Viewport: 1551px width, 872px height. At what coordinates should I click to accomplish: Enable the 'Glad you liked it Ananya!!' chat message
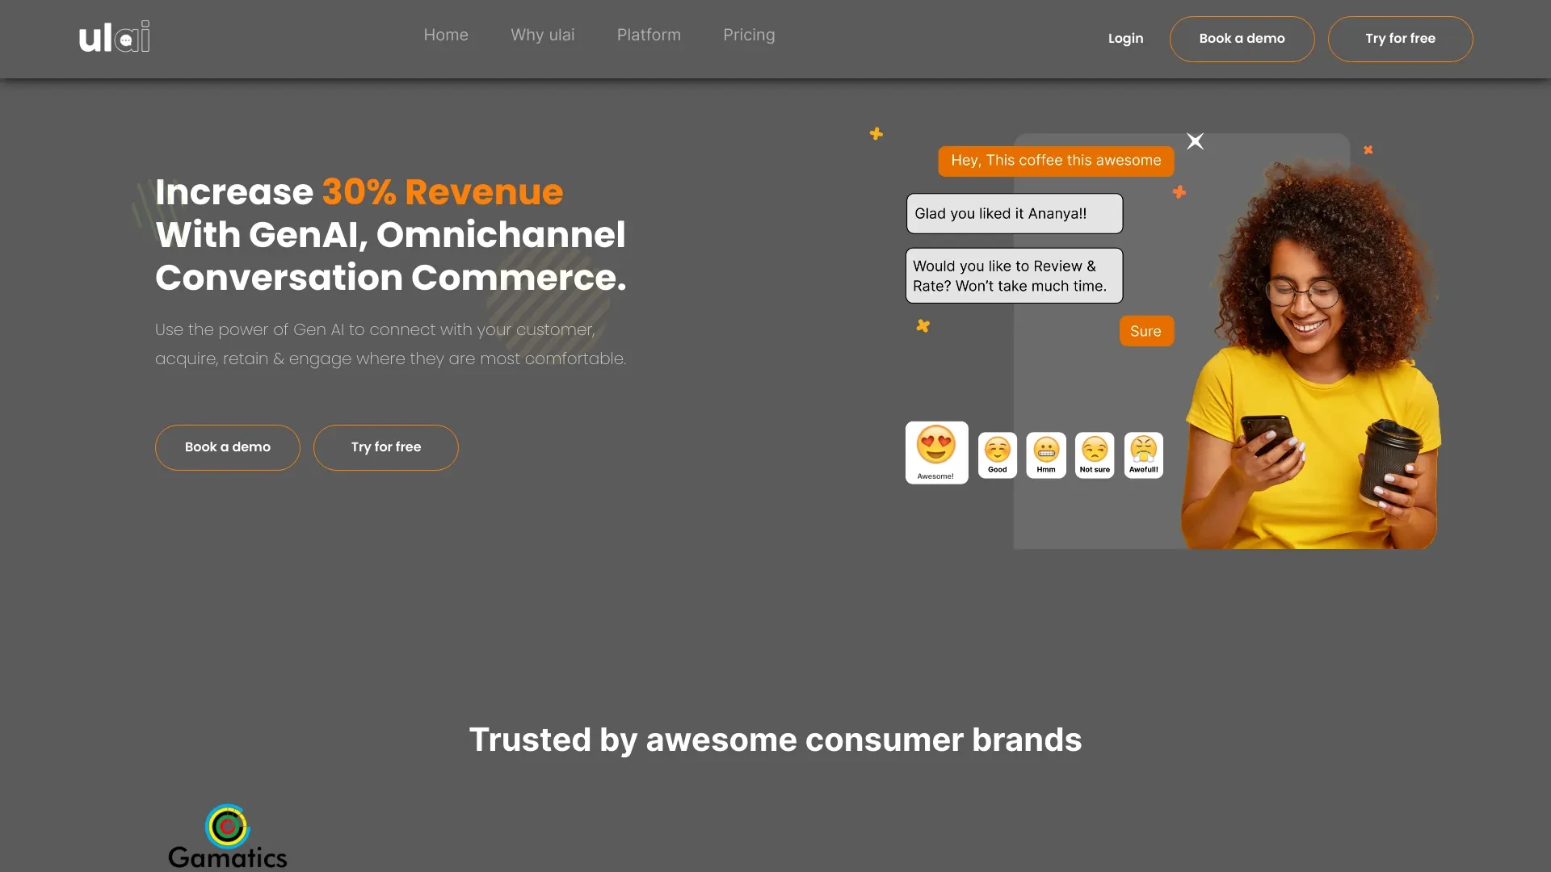1013,213
